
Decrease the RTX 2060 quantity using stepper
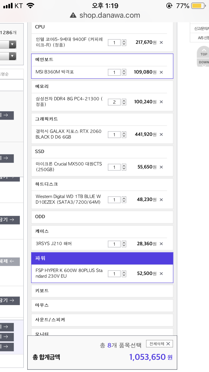[124, 136]
